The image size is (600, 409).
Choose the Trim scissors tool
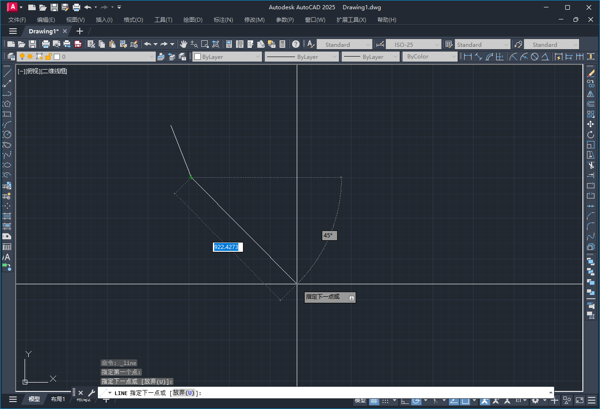click(x=591, y=165)
